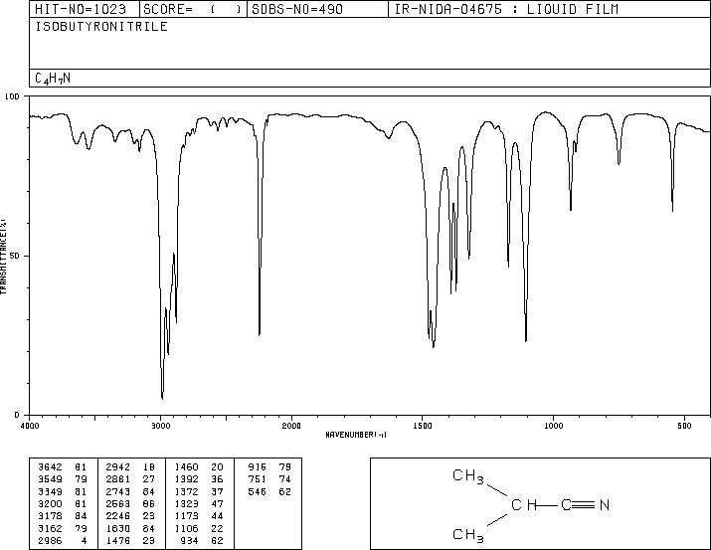Click the '2000' wavenumber axis label
Viewport: 711px width, 550px height.
(291, 426)
